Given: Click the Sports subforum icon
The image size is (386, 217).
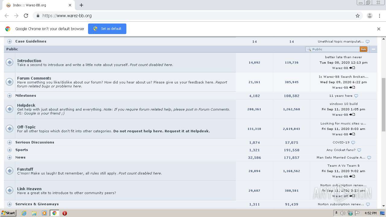Looking at the screenshot, I should click(10, 150).
